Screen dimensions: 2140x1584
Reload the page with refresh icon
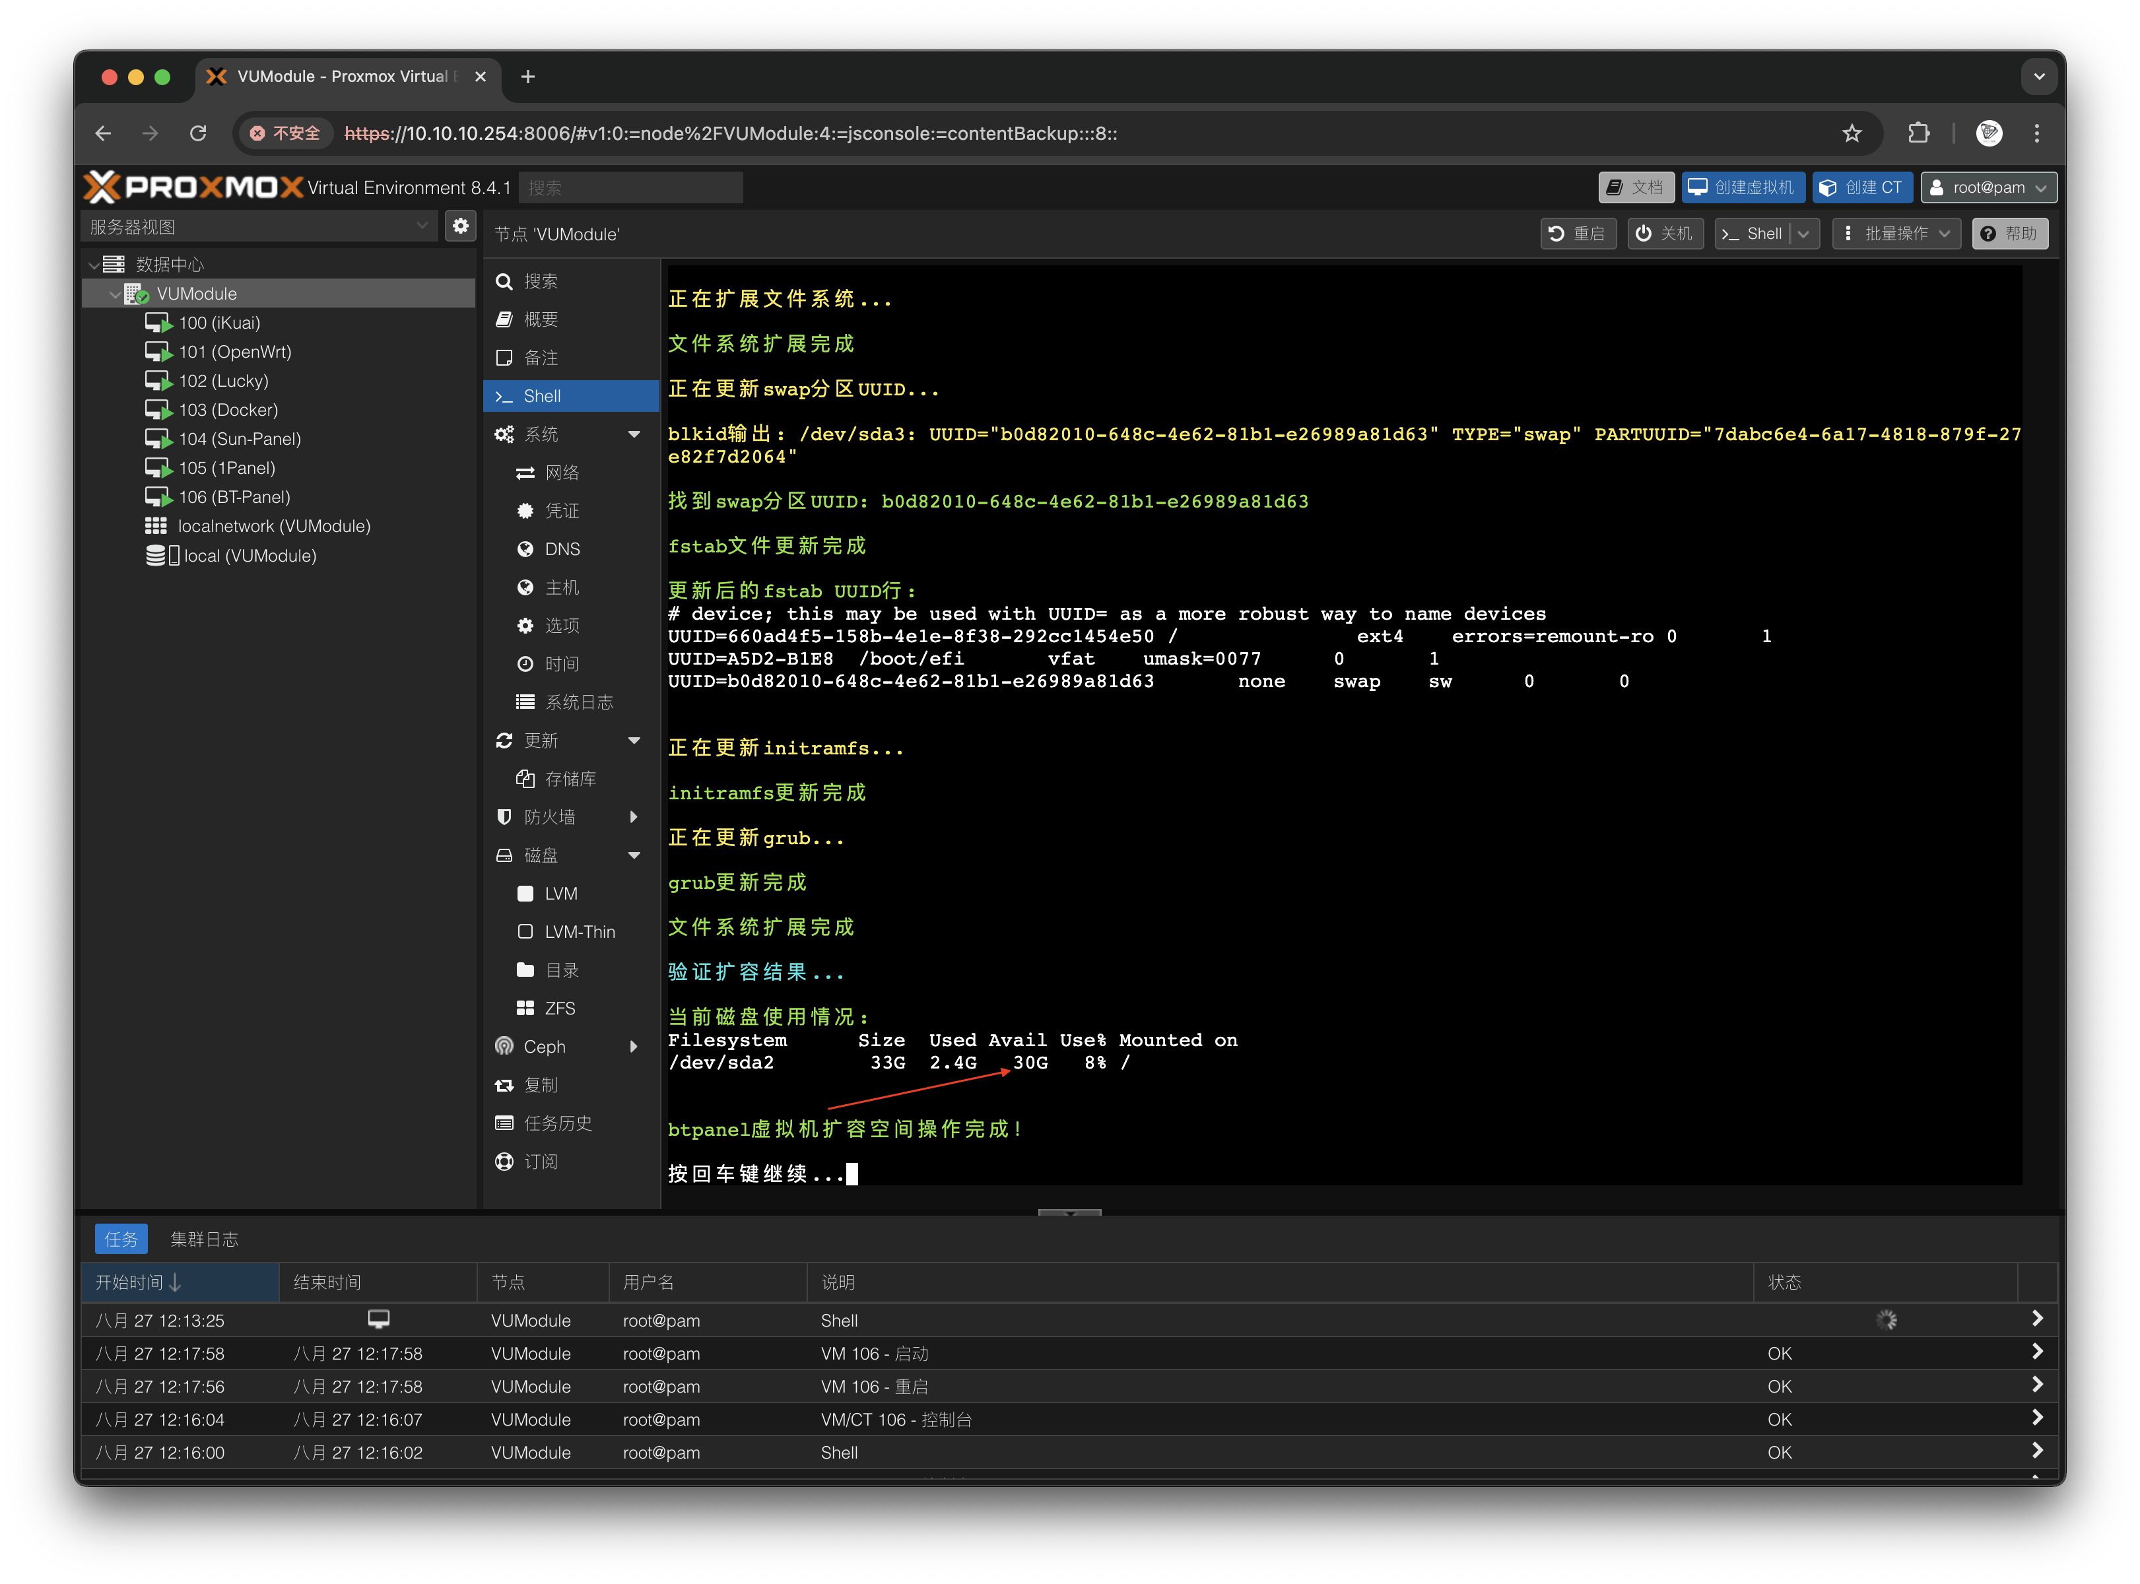[x=199, y=133]
